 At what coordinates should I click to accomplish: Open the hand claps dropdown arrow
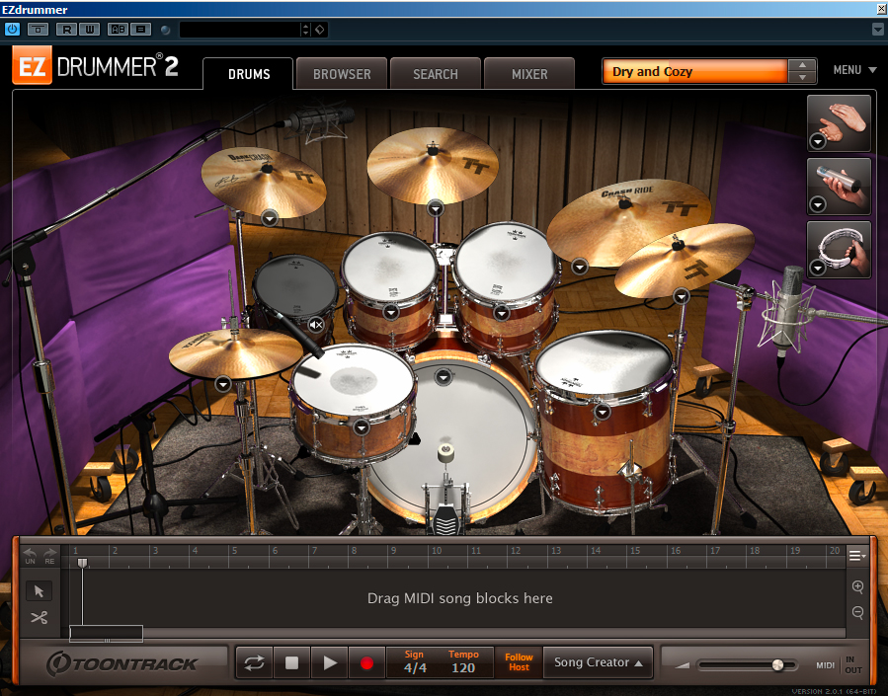pos(817,141)
